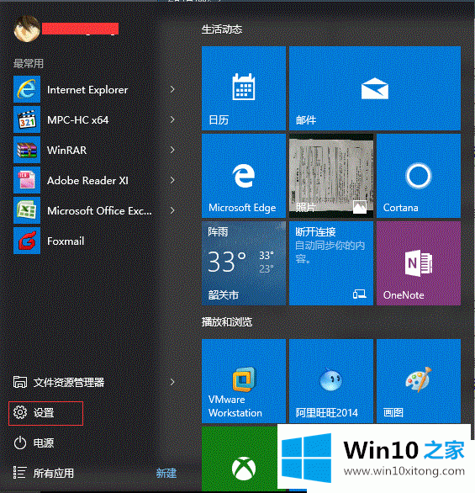Show 所有应用 all apps list
Image resolution: width=475 pixels, height=493 pixels.
click(44, 473)
